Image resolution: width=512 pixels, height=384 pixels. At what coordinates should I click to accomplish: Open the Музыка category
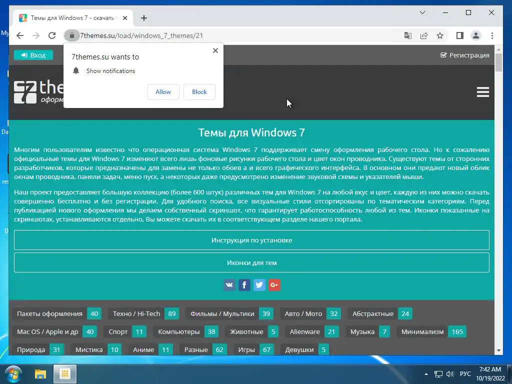click(367, 331)
